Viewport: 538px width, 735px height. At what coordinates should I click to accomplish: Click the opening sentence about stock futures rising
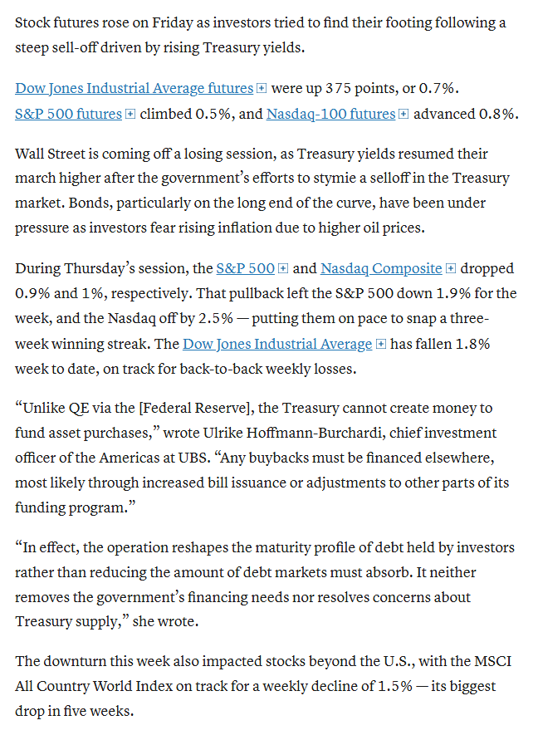pos(260,35)
